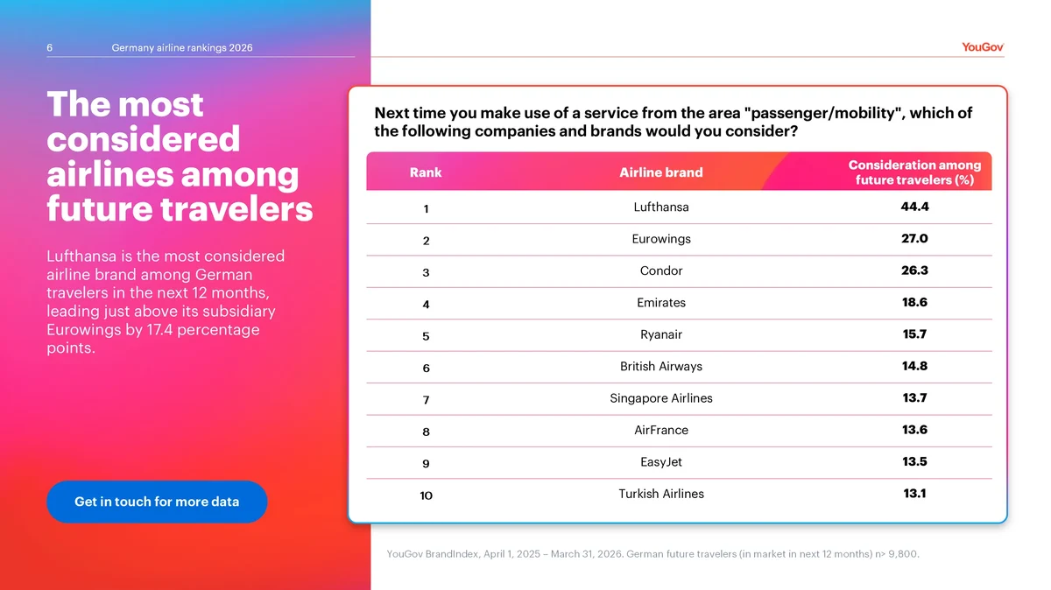Select the Airline brand column header
Image resolution: width=1051 pixels, height=590 pixels.
[661, 172]
